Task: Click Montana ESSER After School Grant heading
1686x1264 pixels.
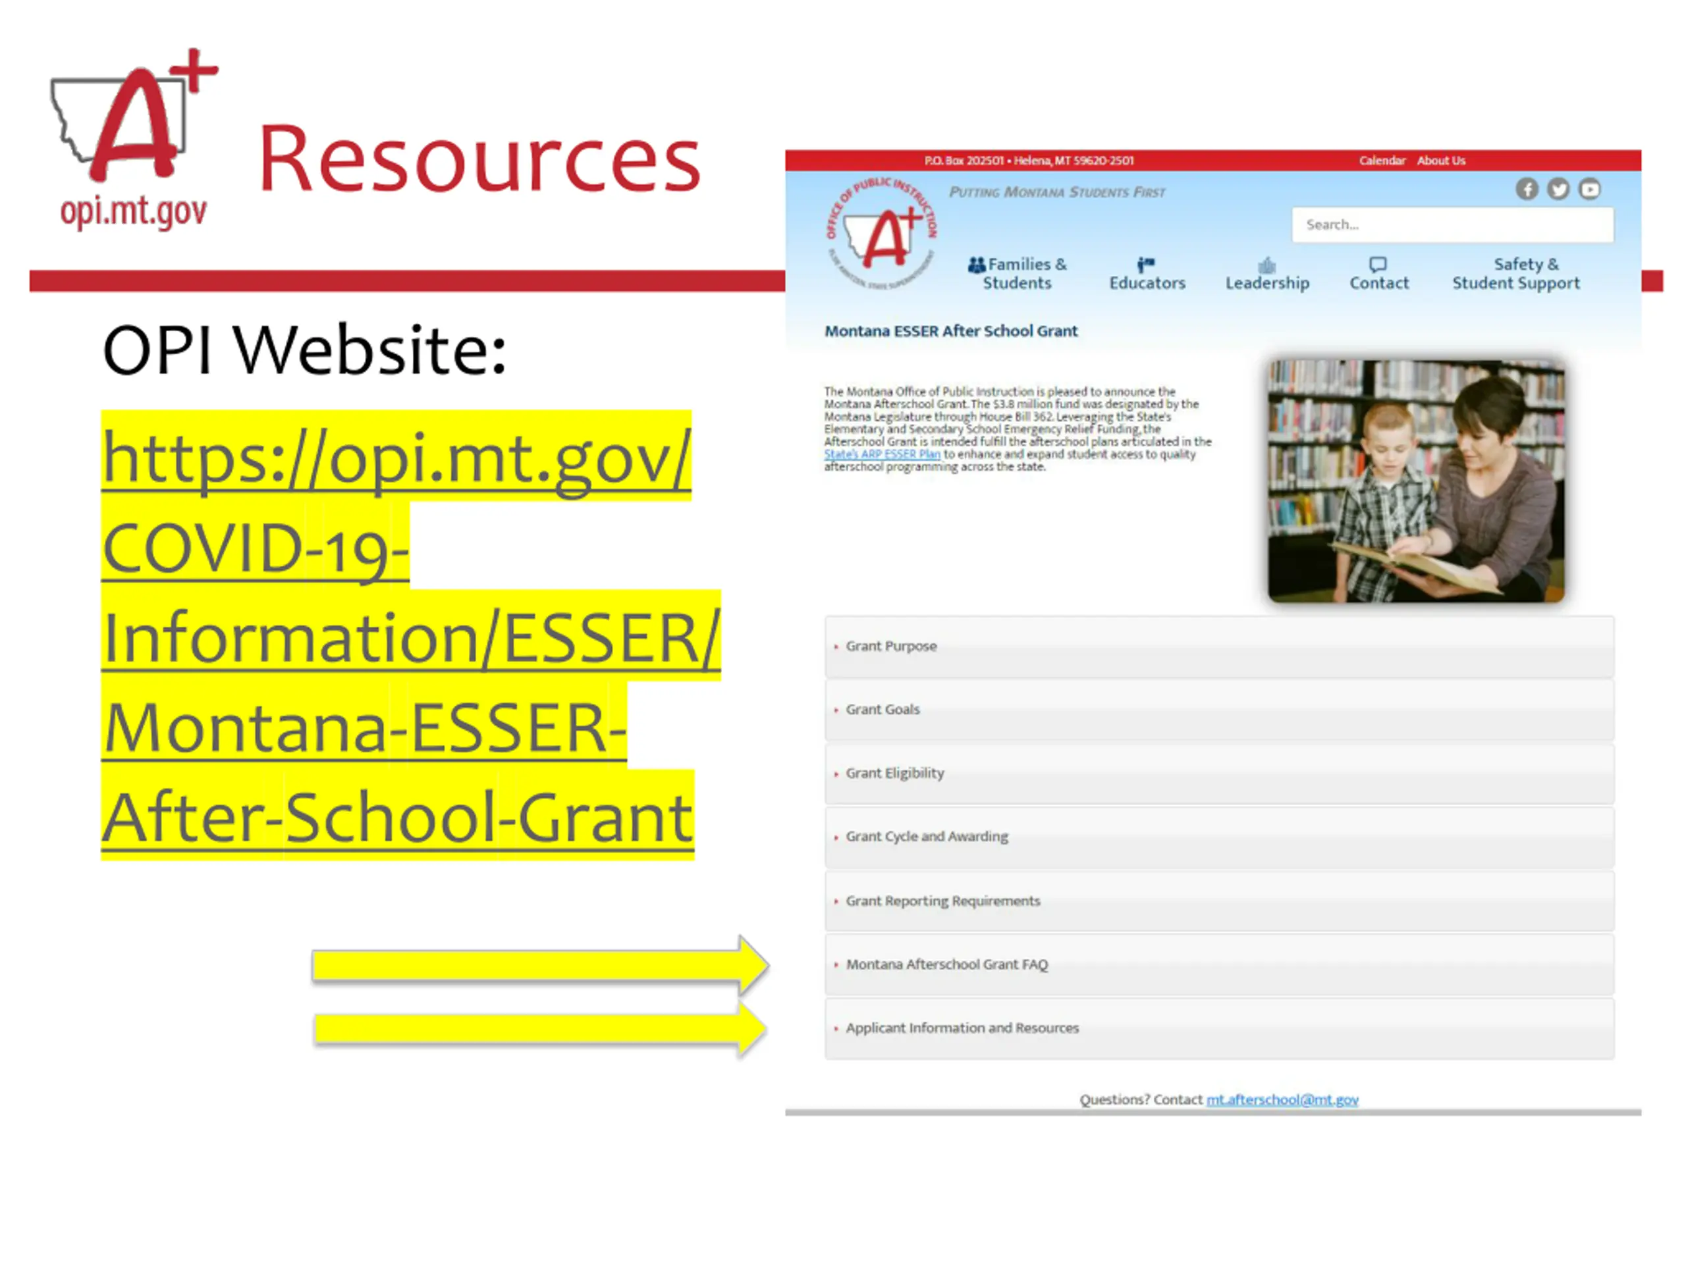Action: pos(950,330)
